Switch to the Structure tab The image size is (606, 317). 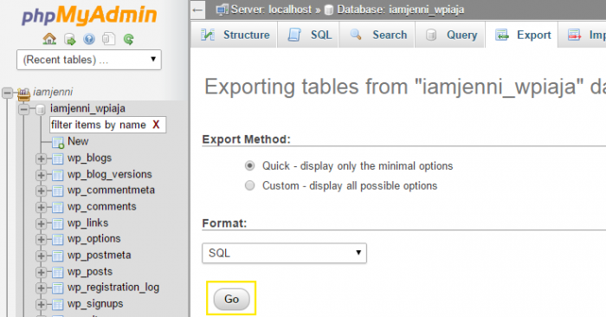coord(235,35)
